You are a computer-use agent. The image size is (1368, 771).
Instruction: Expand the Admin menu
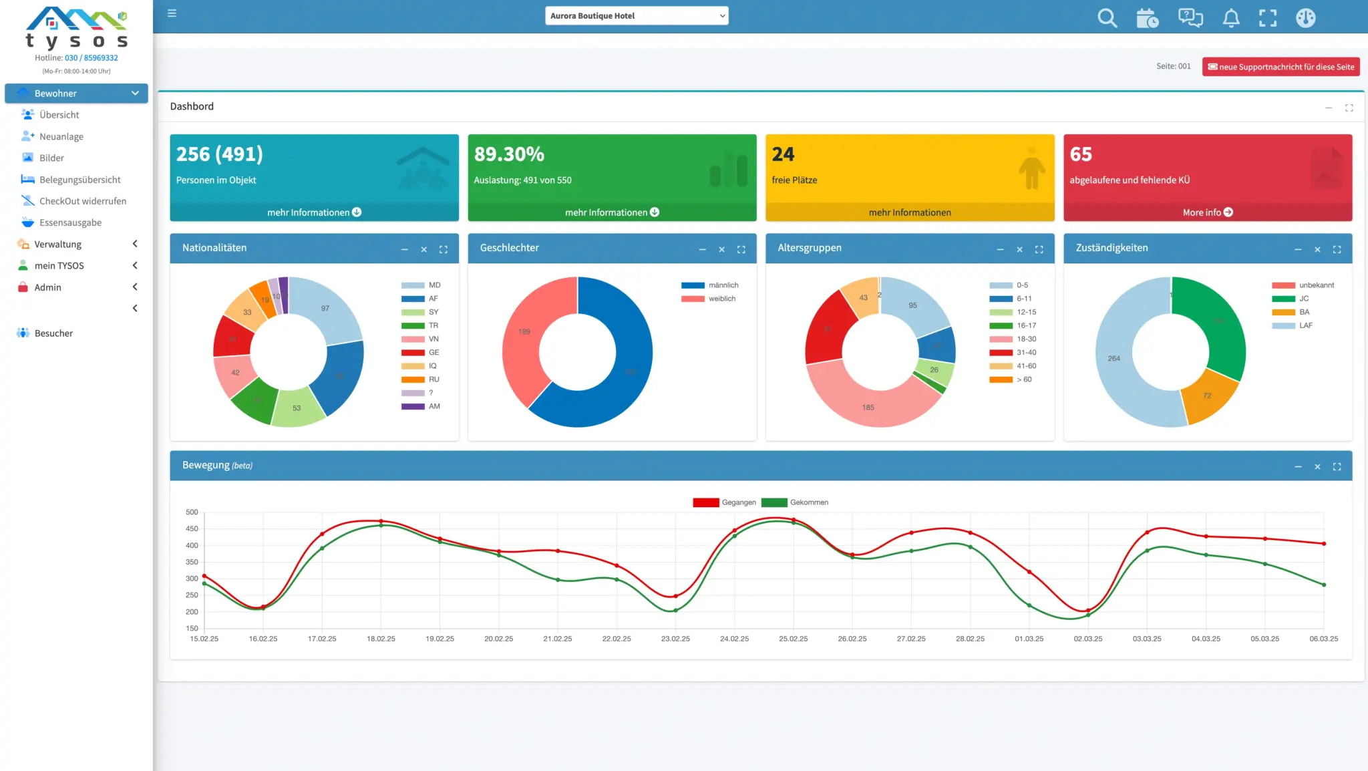click(76, 287)
